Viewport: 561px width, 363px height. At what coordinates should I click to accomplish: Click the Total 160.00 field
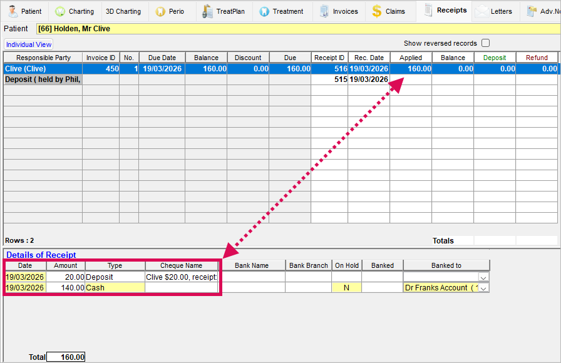click(x=66, y=357)
